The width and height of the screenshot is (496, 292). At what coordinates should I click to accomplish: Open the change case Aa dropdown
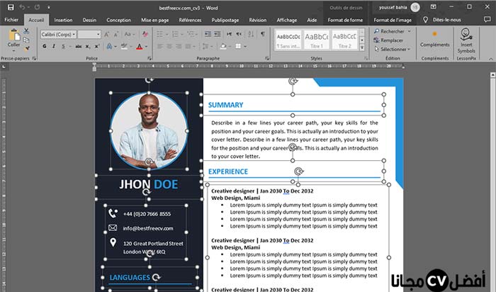point(130,34)
